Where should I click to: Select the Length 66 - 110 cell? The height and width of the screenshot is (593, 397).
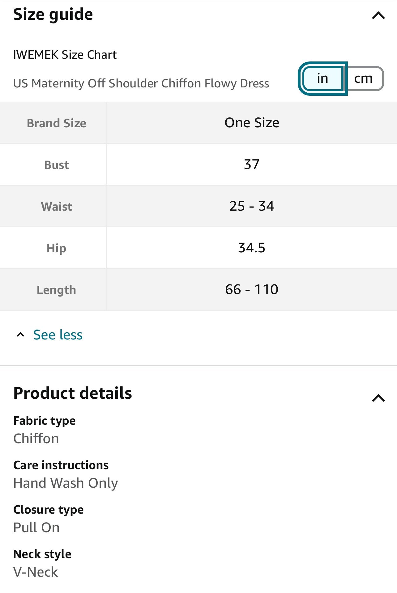[252, 289]
